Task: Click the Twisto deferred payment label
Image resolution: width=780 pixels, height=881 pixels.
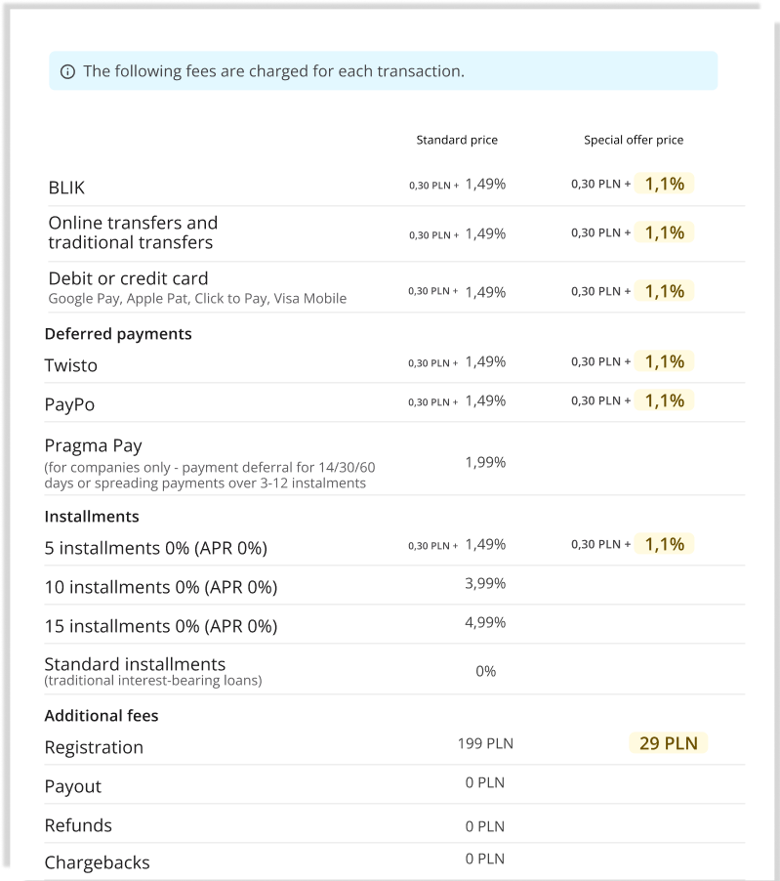Action: pyautogui.click(x=70, y=365)
